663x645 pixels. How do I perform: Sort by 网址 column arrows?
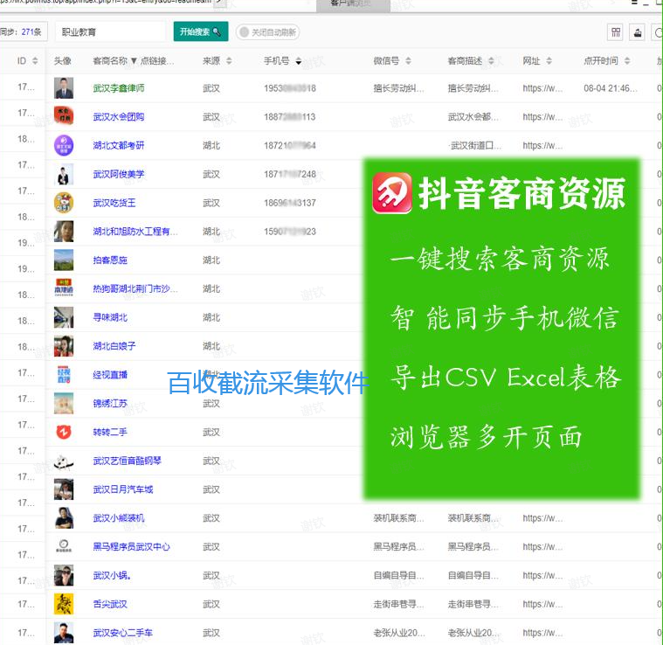click(x=549, y=61)
